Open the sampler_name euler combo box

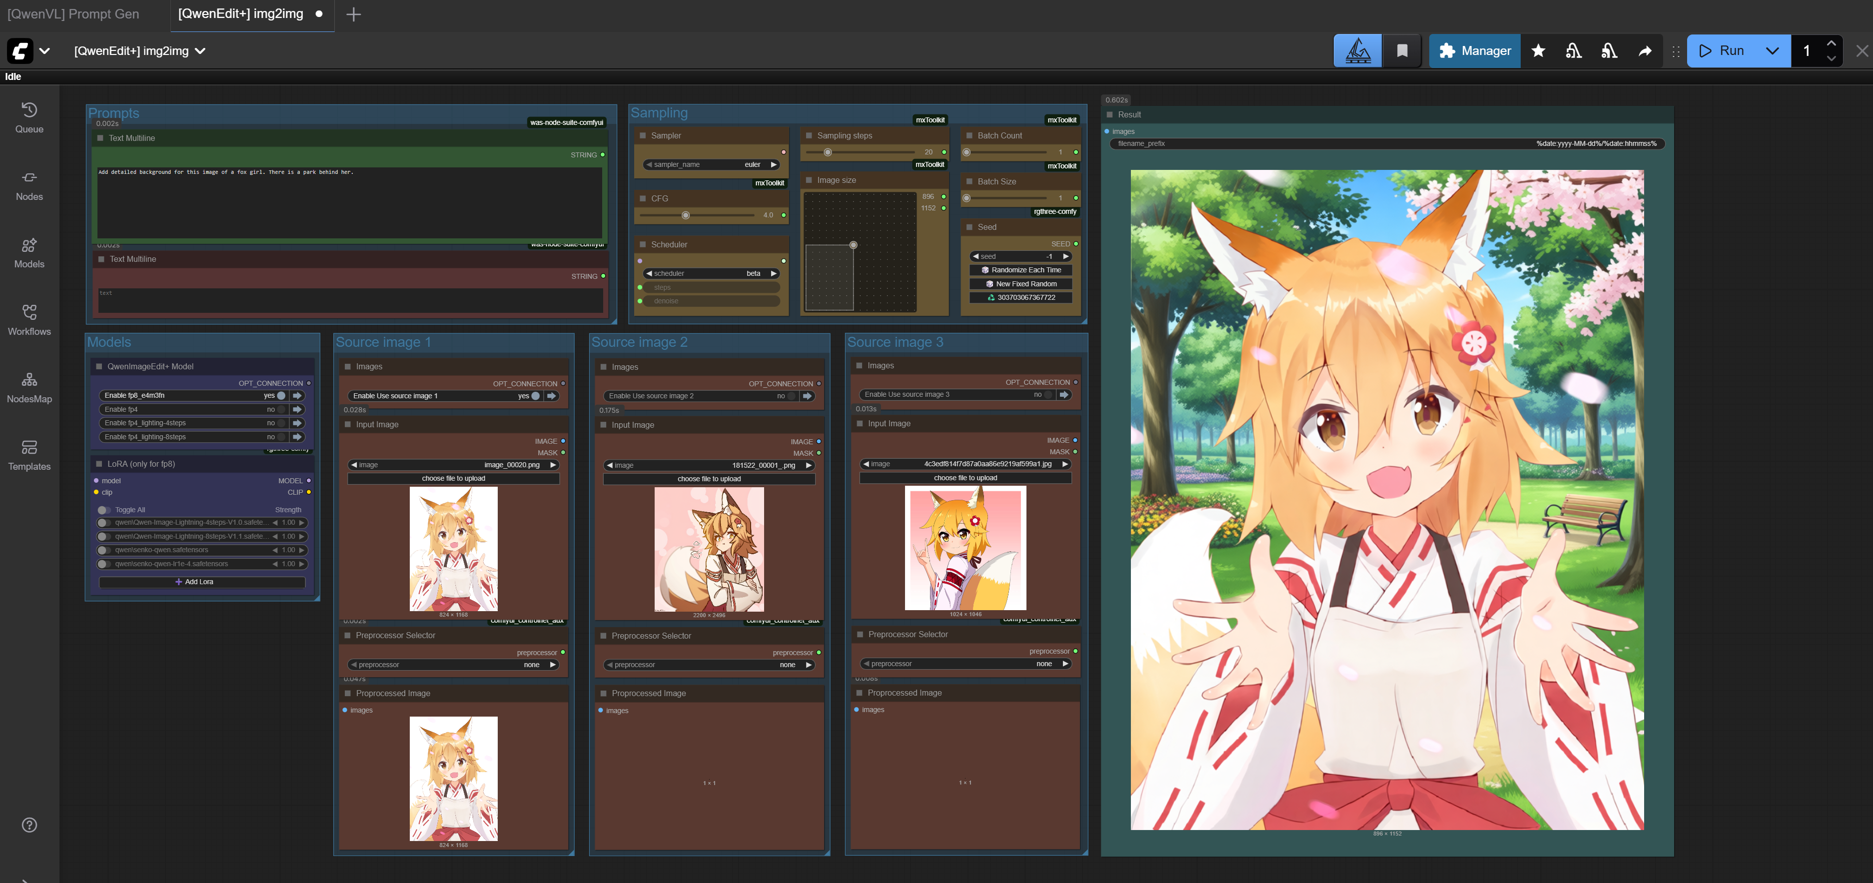(711, 164)
